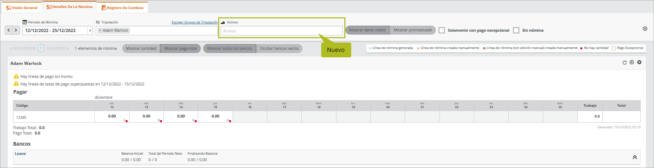
Task: Click the crew icon beside Tripulación
Action: [98, 22]
